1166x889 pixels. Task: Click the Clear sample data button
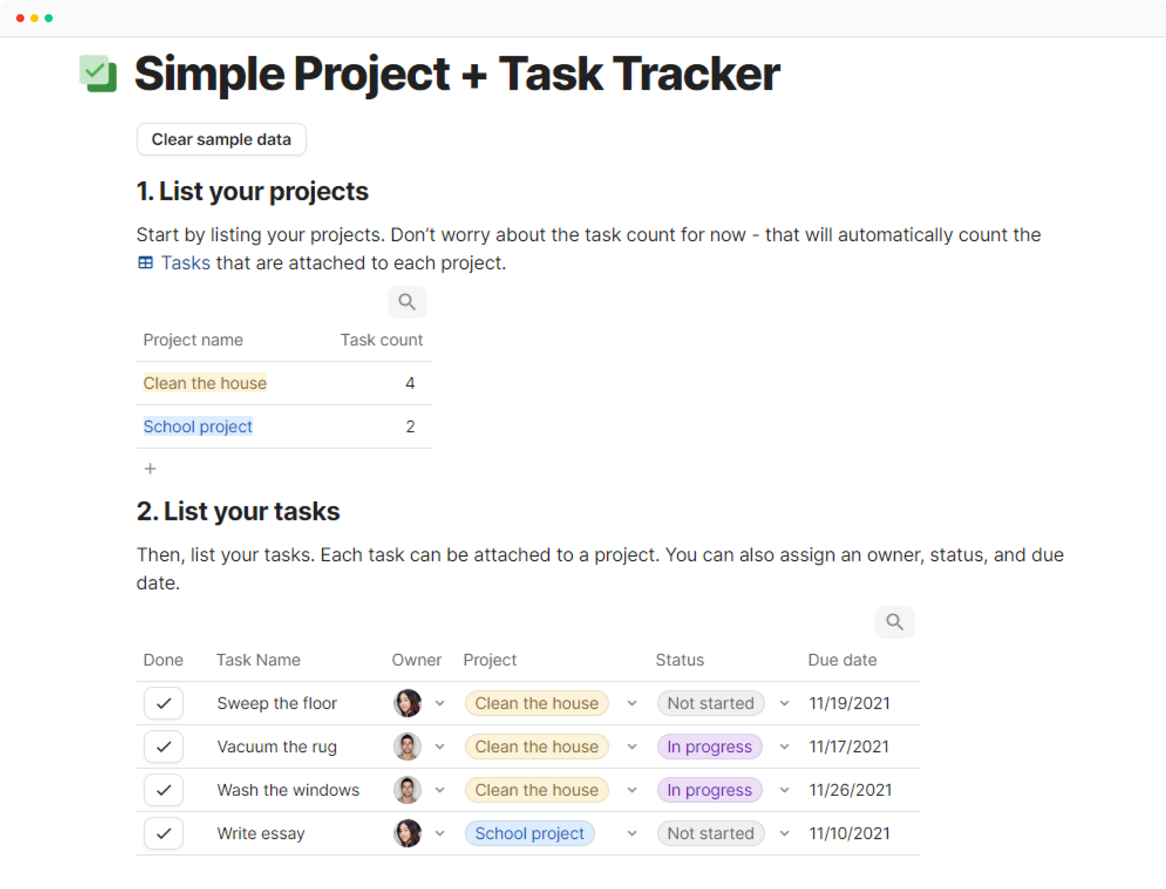[222, 139]
